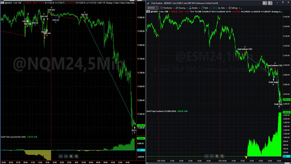Click the Strategy text in ESM24 status line

[x=277, y=12]
